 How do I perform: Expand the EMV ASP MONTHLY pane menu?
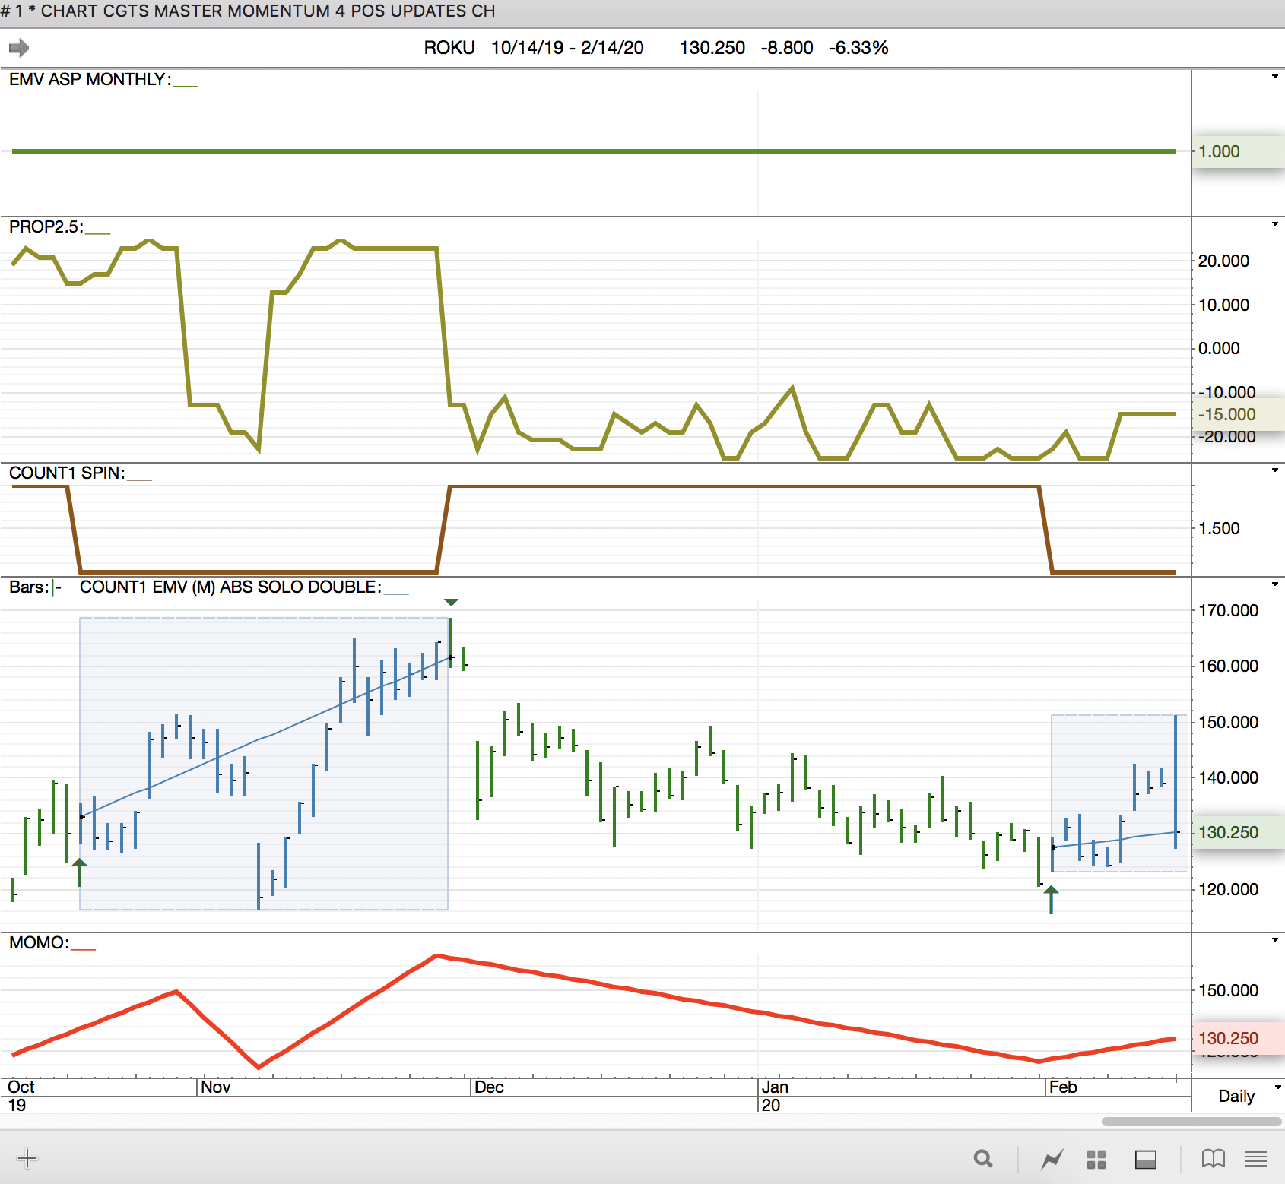tap(1275, 77)
